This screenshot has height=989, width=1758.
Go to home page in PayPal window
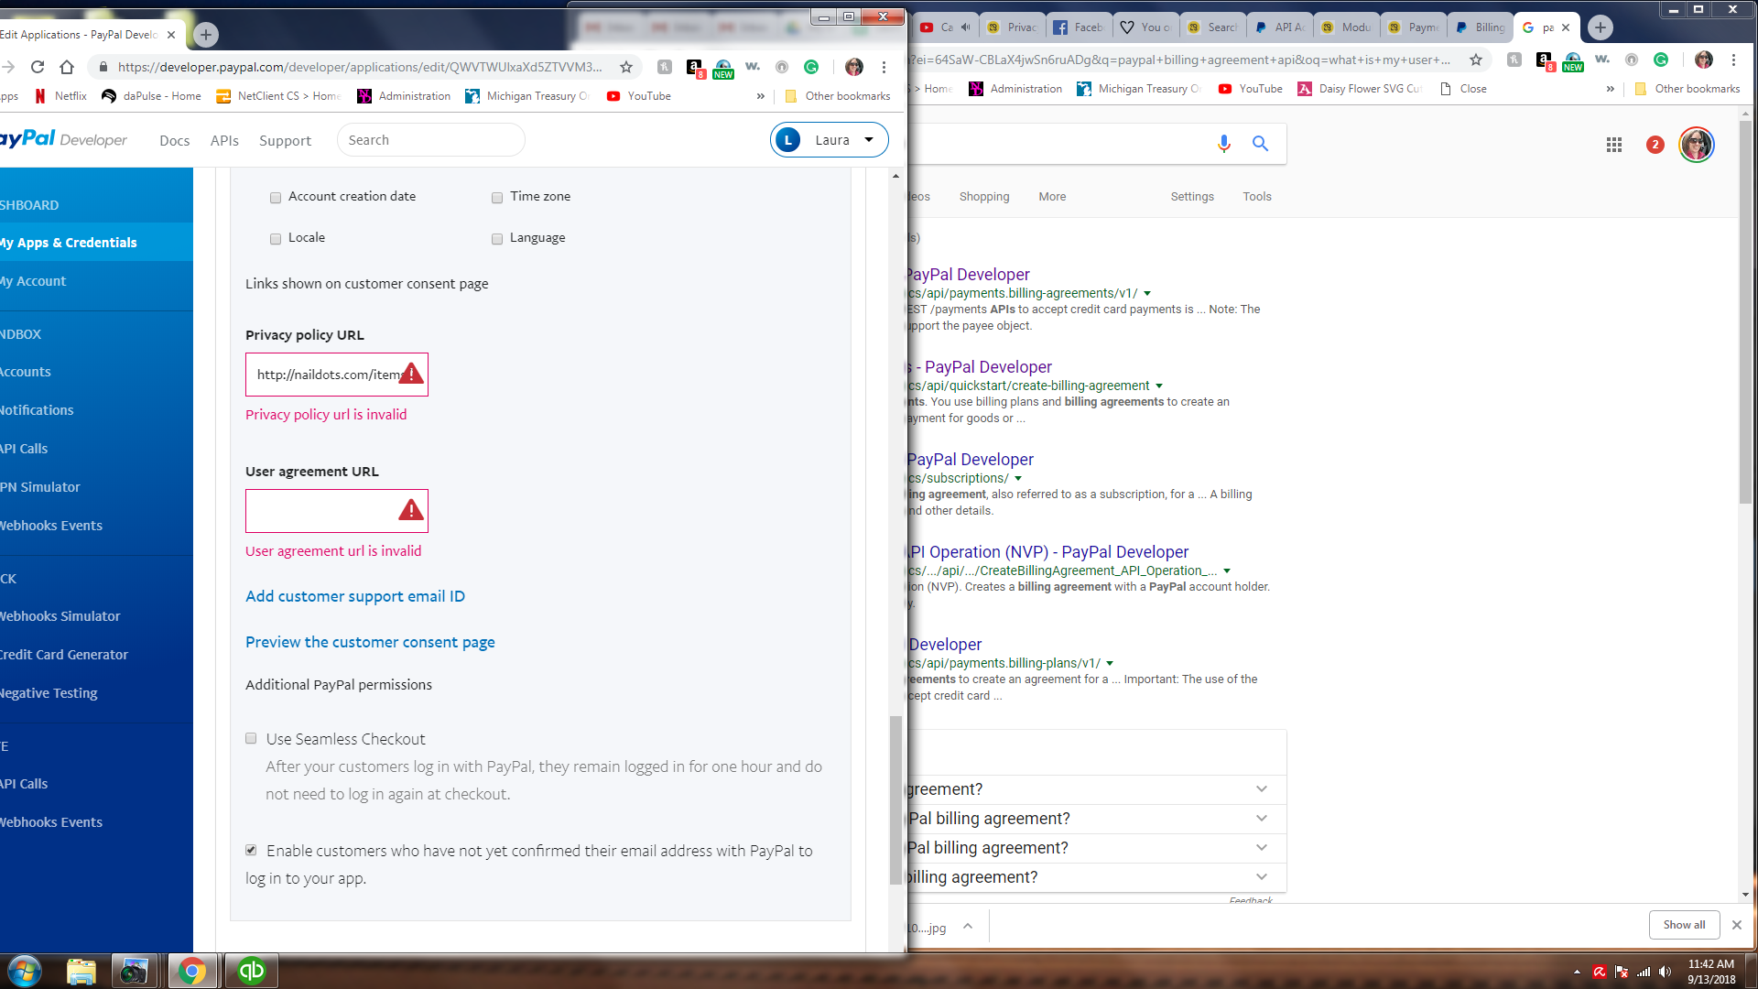point(67,67)
